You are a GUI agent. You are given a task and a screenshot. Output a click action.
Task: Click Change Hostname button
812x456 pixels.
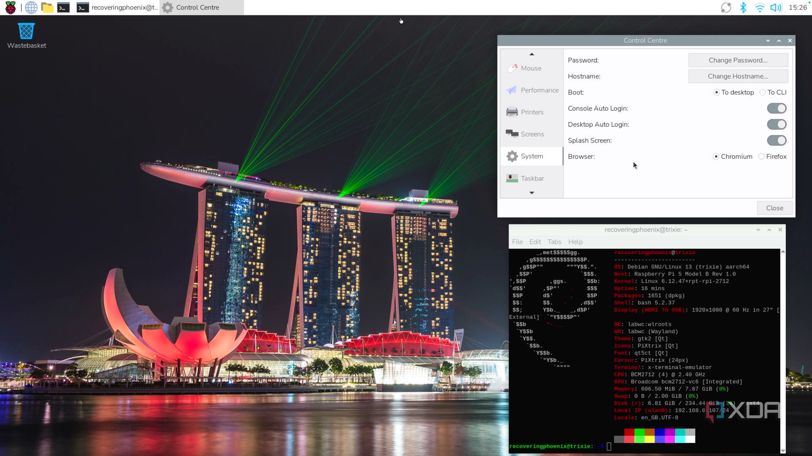[x=738, y=76]
